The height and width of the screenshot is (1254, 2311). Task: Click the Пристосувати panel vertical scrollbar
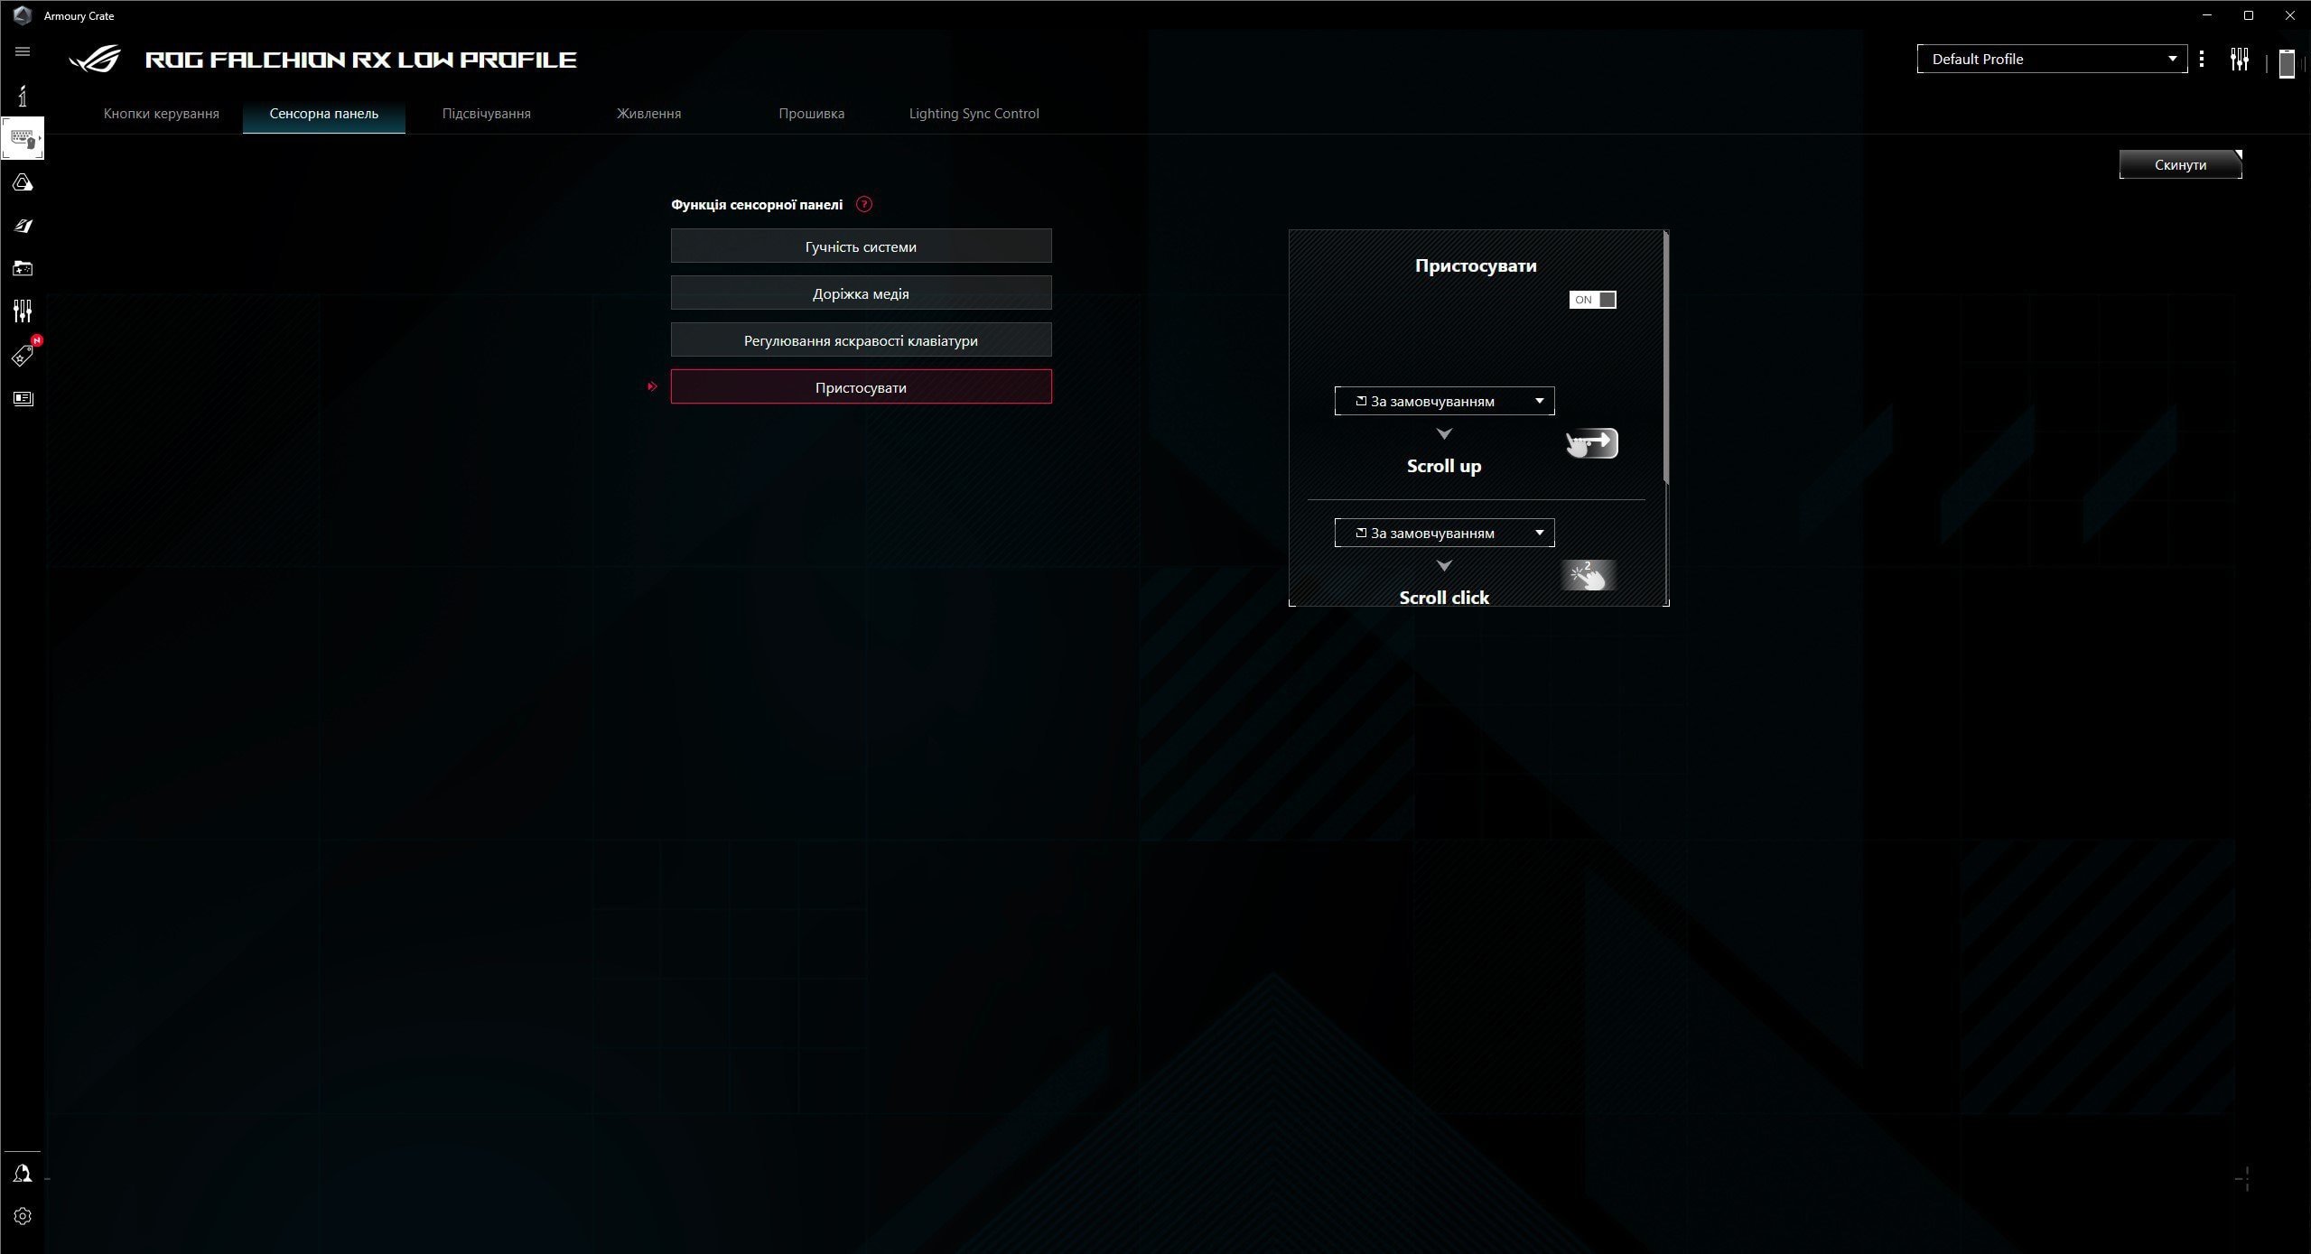click(1665, 358)
